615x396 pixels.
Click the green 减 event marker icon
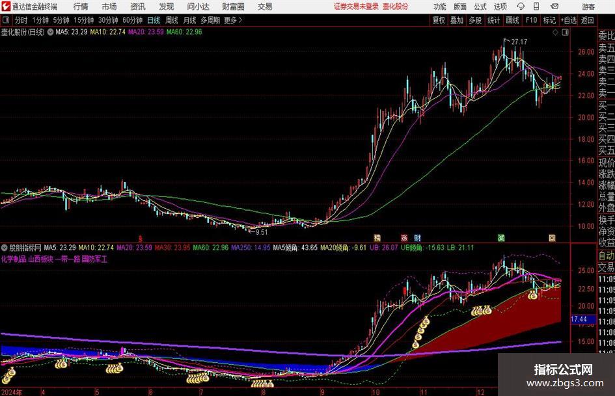[x=501, y=237]
